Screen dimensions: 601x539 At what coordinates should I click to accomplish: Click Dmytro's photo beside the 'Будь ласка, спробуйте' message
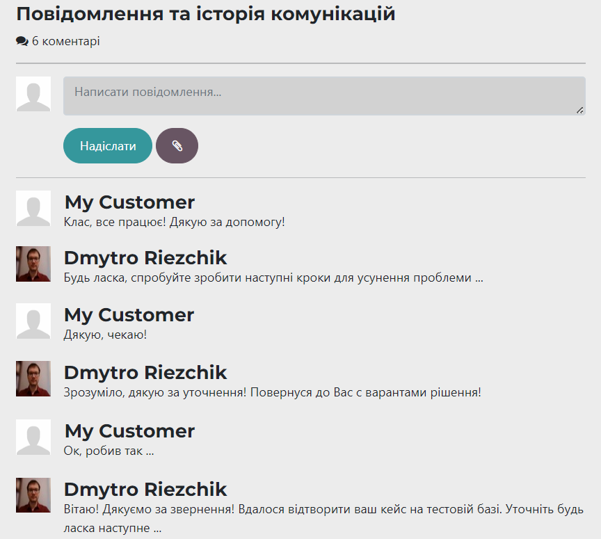point(33,264)
